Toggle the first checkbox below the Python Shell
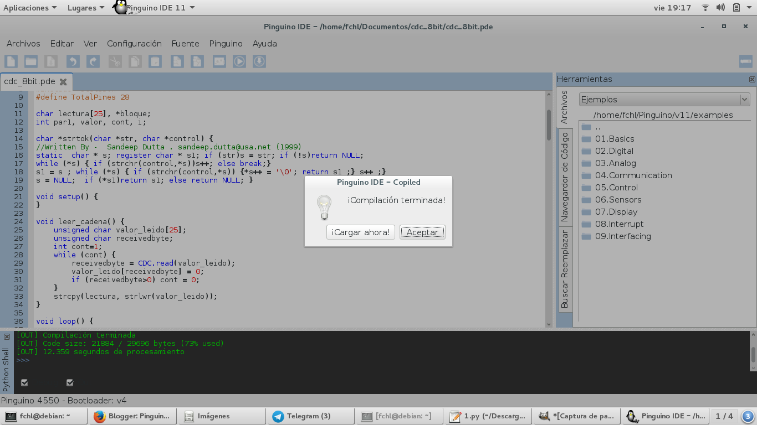Viewport: 757px width, 425px height. click(23, 382)
